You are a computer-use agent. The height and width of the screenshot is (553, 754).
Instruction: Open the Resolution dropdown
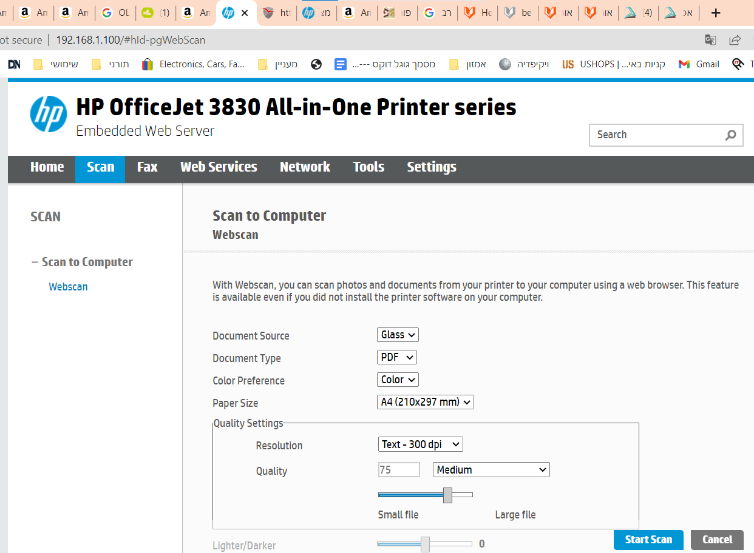coord(420,444)
